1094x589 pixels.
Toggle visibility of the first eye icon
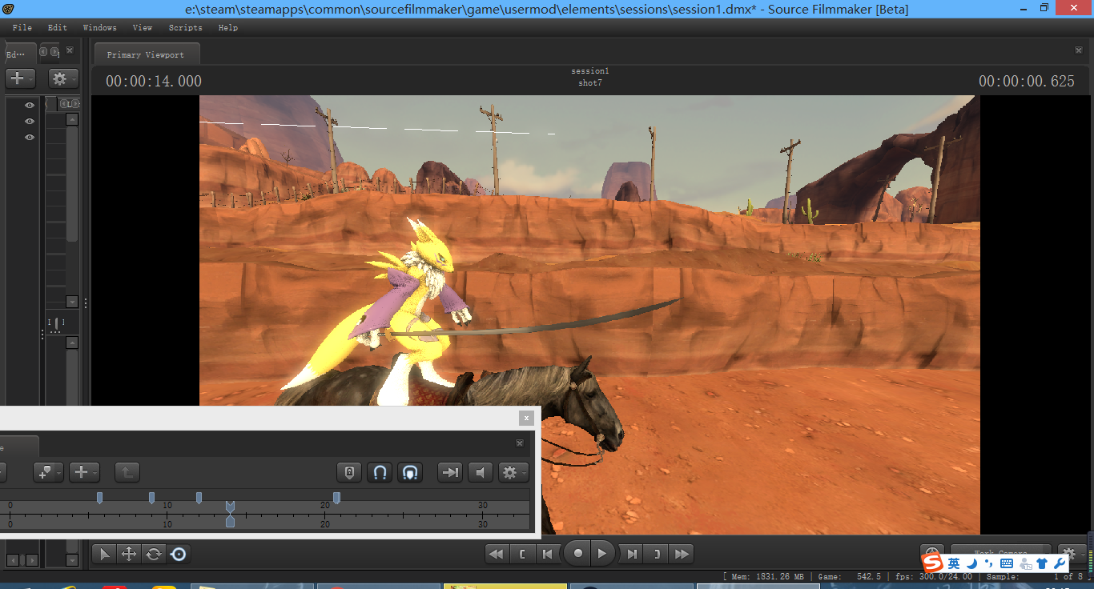(30, 106)
